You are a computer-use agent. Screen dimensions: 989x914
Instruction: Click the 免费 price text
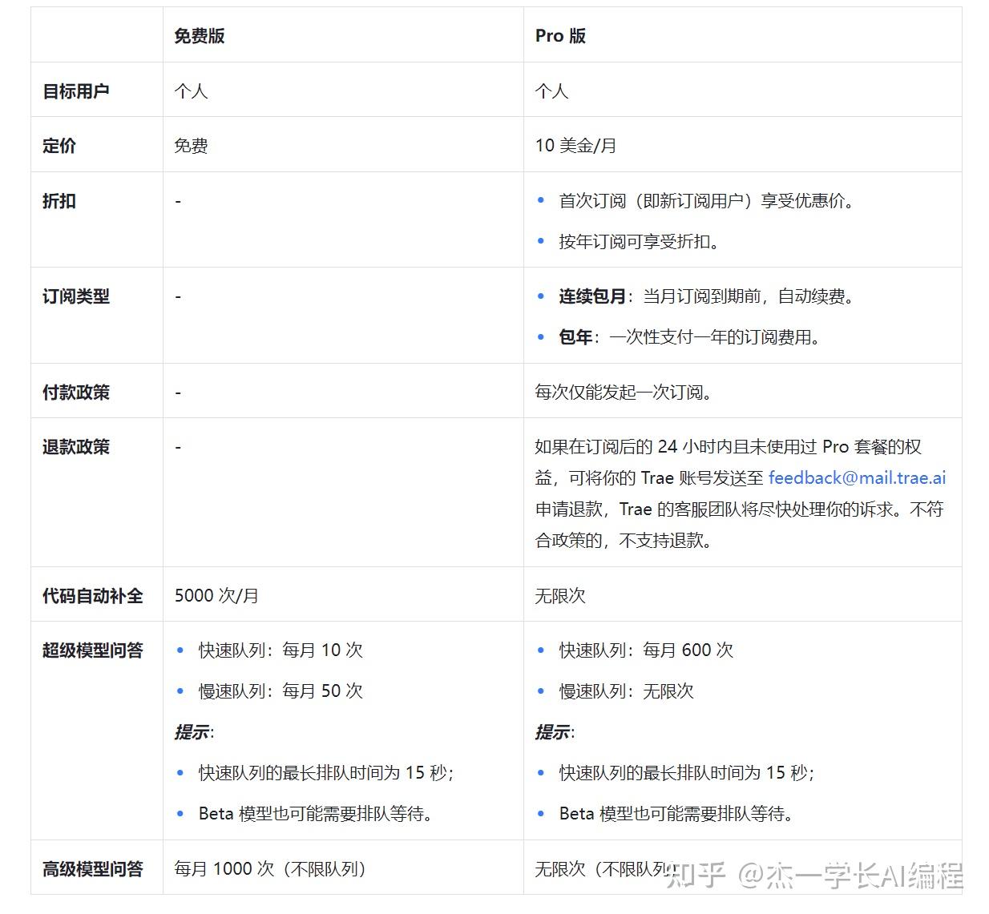pos(190,145)
